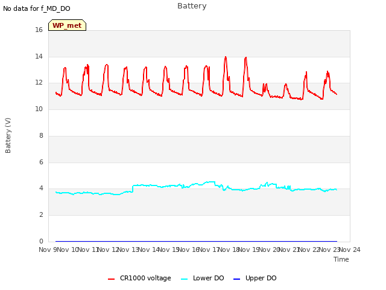Screen dimensions: 386x290
Task: Click the y-axis value '2'
Action: [41, 215]
